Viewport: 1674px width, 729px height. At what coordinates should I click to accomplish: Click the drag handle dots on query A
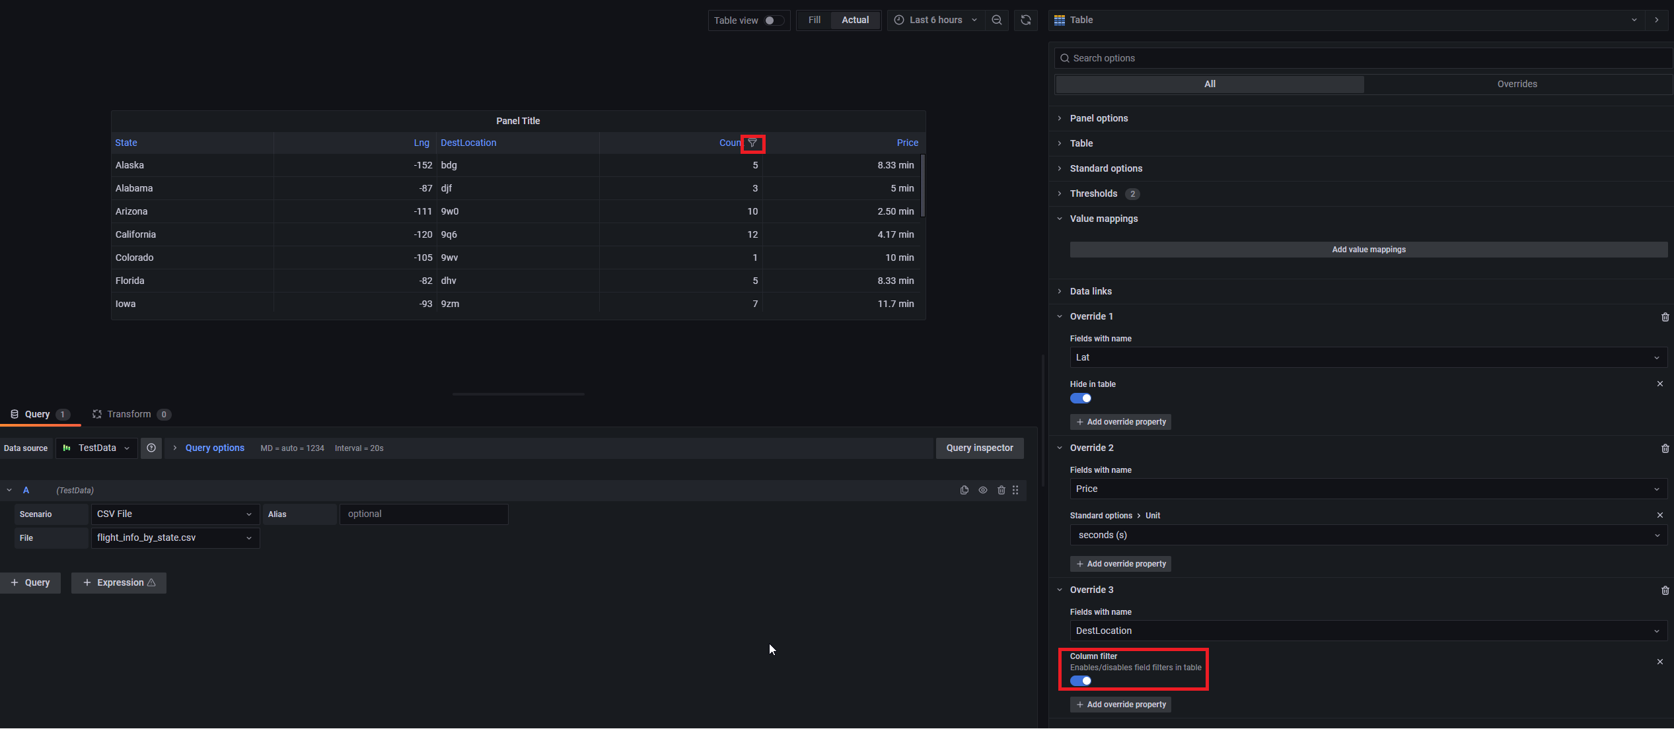point(1015,490)
